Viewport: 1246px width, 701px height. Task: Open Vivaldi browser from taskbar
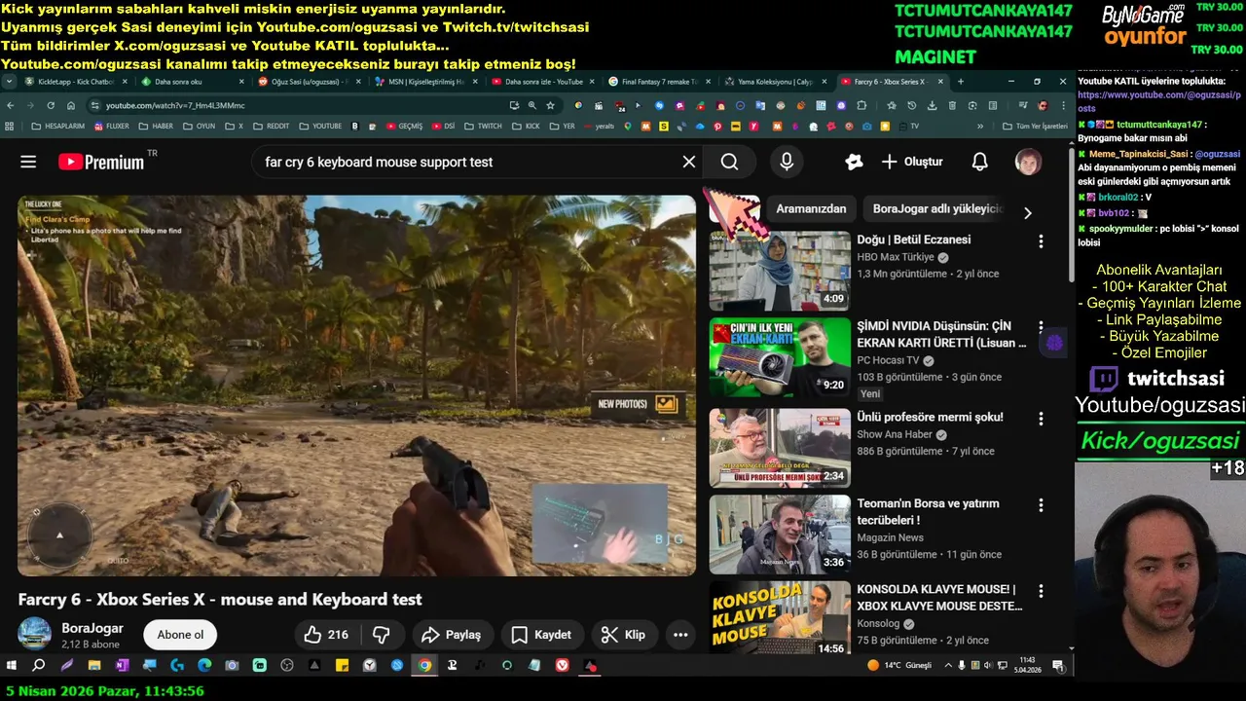563,666
